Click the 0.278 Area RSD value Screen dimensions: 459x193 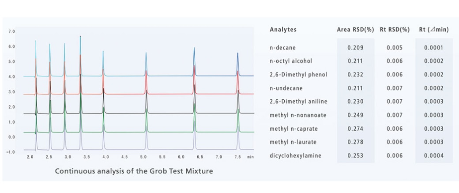tap(355, 142)
